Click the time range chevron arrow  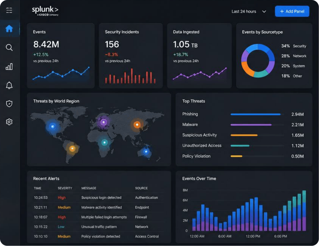click(264, 12)
